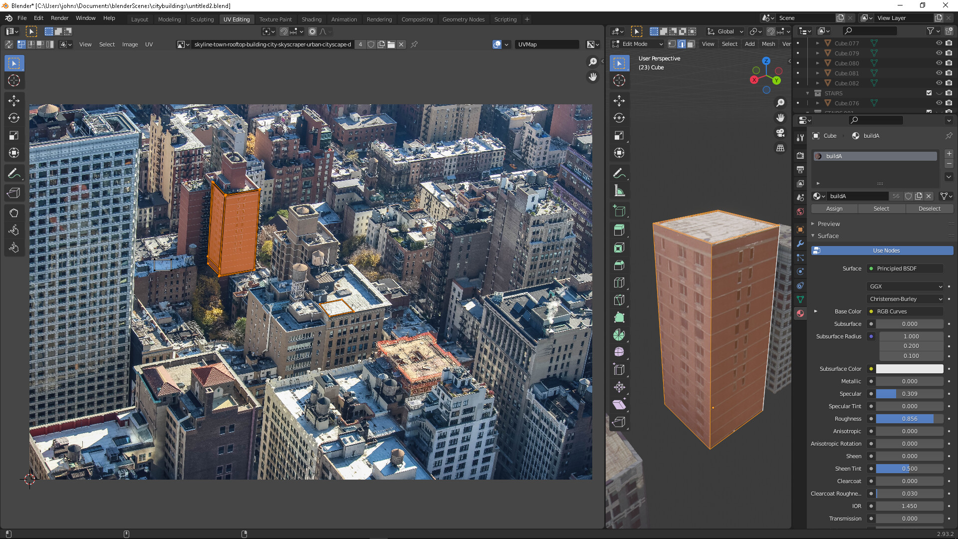Open the Christensen-Burley subsurface method dropdown
Viewport: 958px width, 539px height.
[x=905, y=299]
